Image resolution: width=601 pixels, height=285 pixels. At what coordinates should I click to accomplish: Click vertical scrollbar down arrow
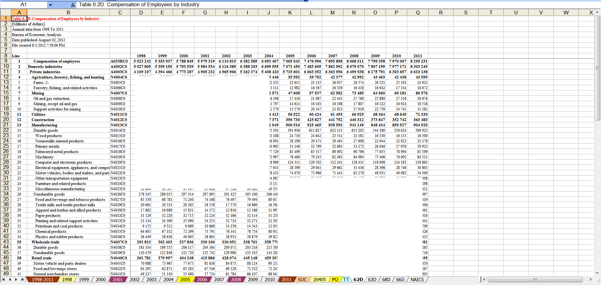click(597, 273)
